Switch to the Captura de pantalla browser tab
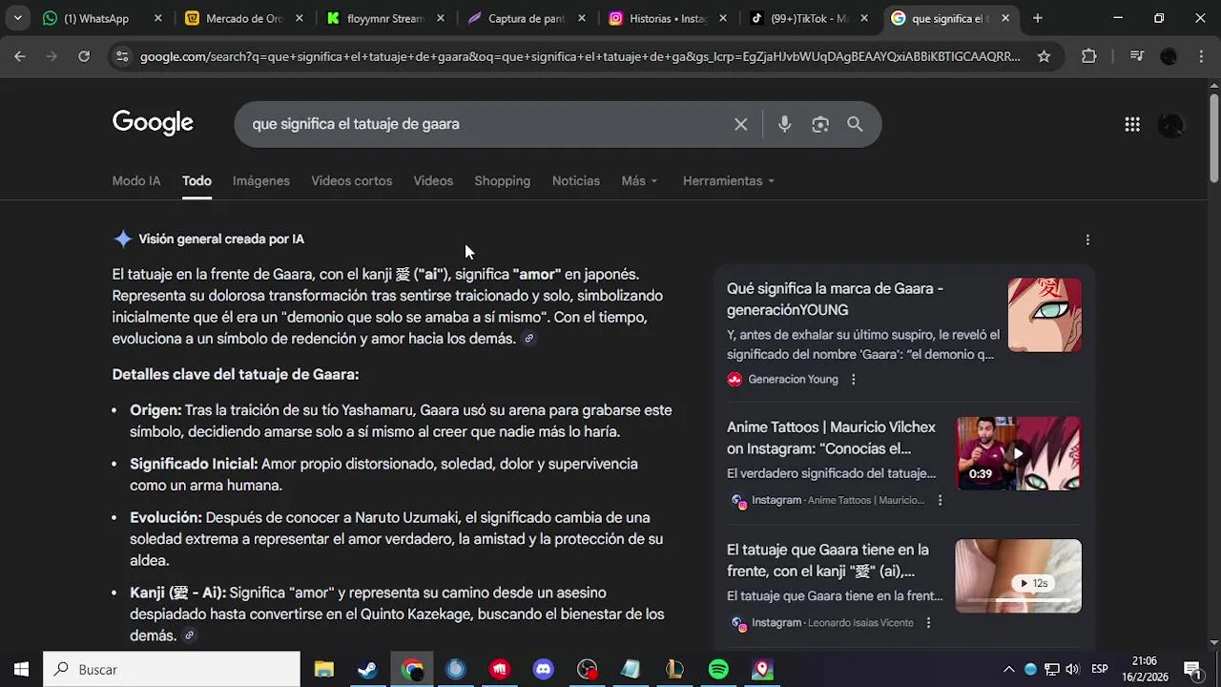1221x687 pixels. point(527,18)
